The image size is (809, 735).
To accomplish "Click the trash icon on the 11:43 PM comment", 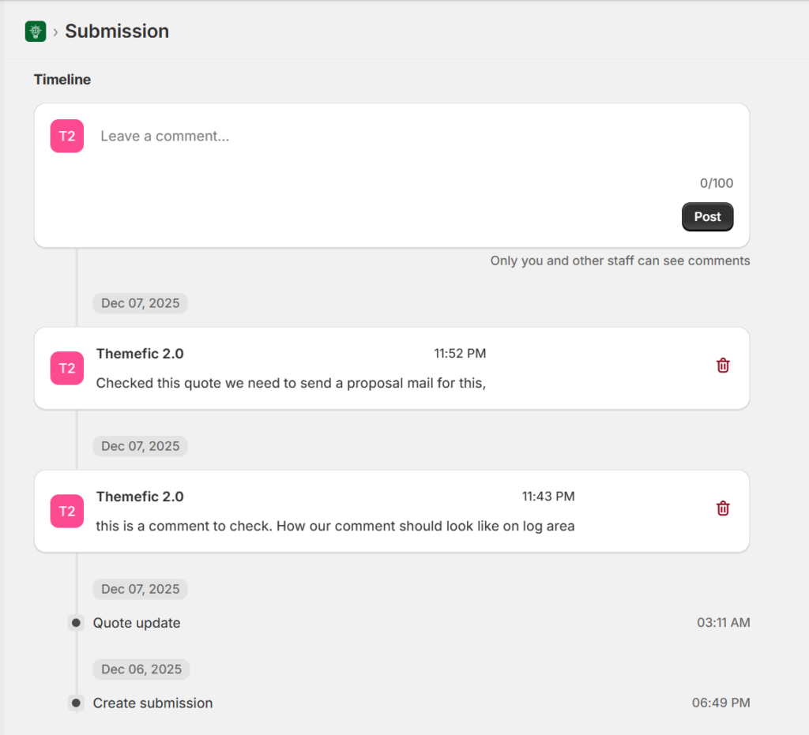I will (722, 508).
